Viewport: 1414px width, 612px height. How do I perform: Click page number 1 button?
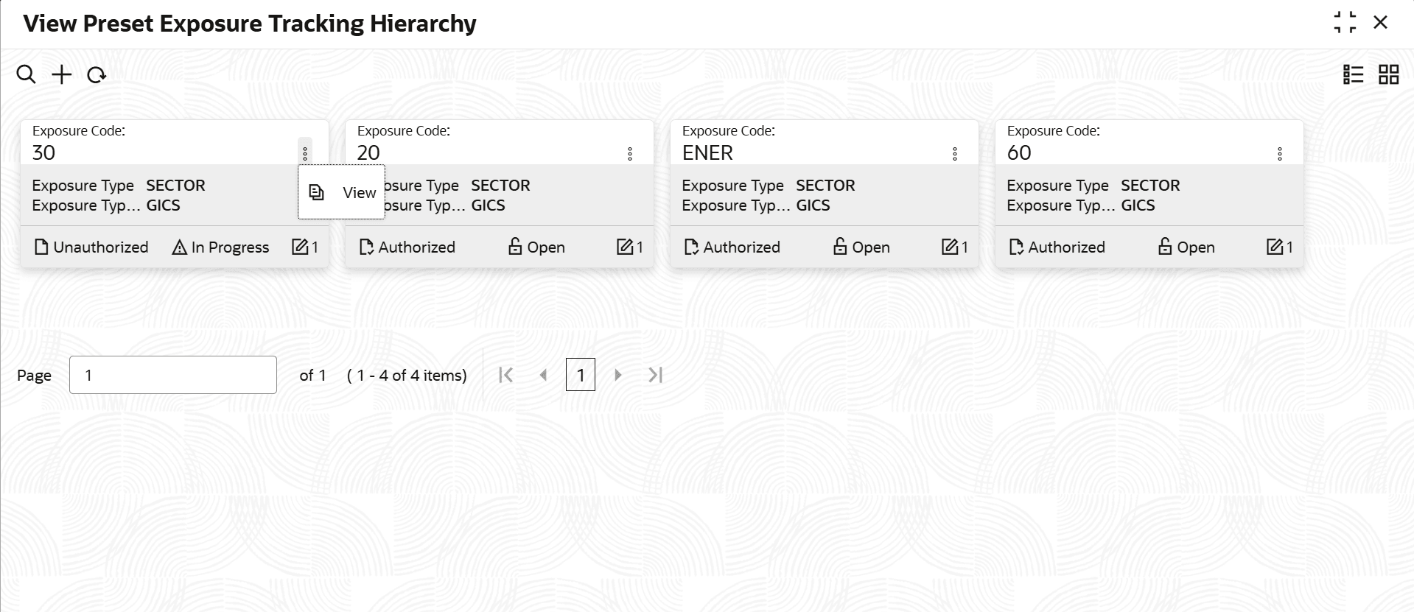click(580, 375)
